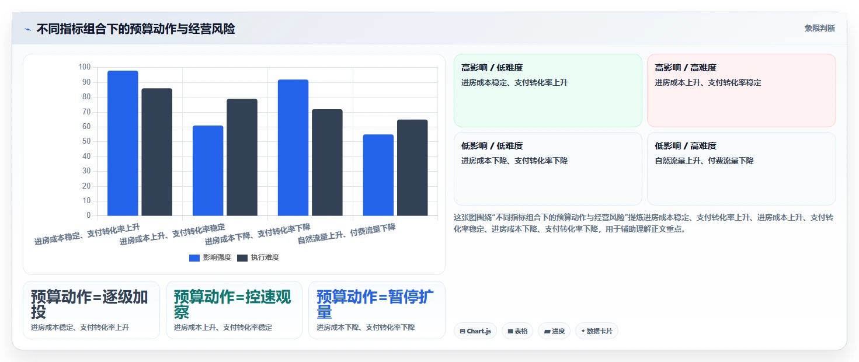Click the blue bar for 进房成本下降、支付转化率下降
The width and height of the screenshot is (859, 362).
(293, 147)
